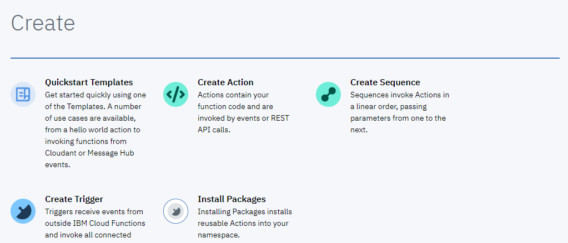Image resolution: width=568 pixels, height=243 pixels.
Task: Click the 'Sequences invoke Actions' description line
Action: pos(400,95)
